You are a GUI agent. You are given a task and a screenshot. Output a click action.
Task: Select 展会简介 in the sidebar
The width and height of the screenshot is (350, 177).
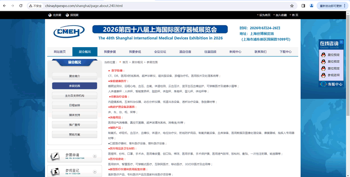click(74, 76)
